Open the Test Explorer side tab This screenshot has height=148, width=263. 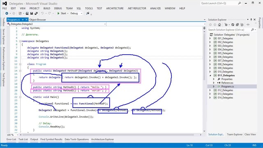pyautogui.click(x=4, y=80)
